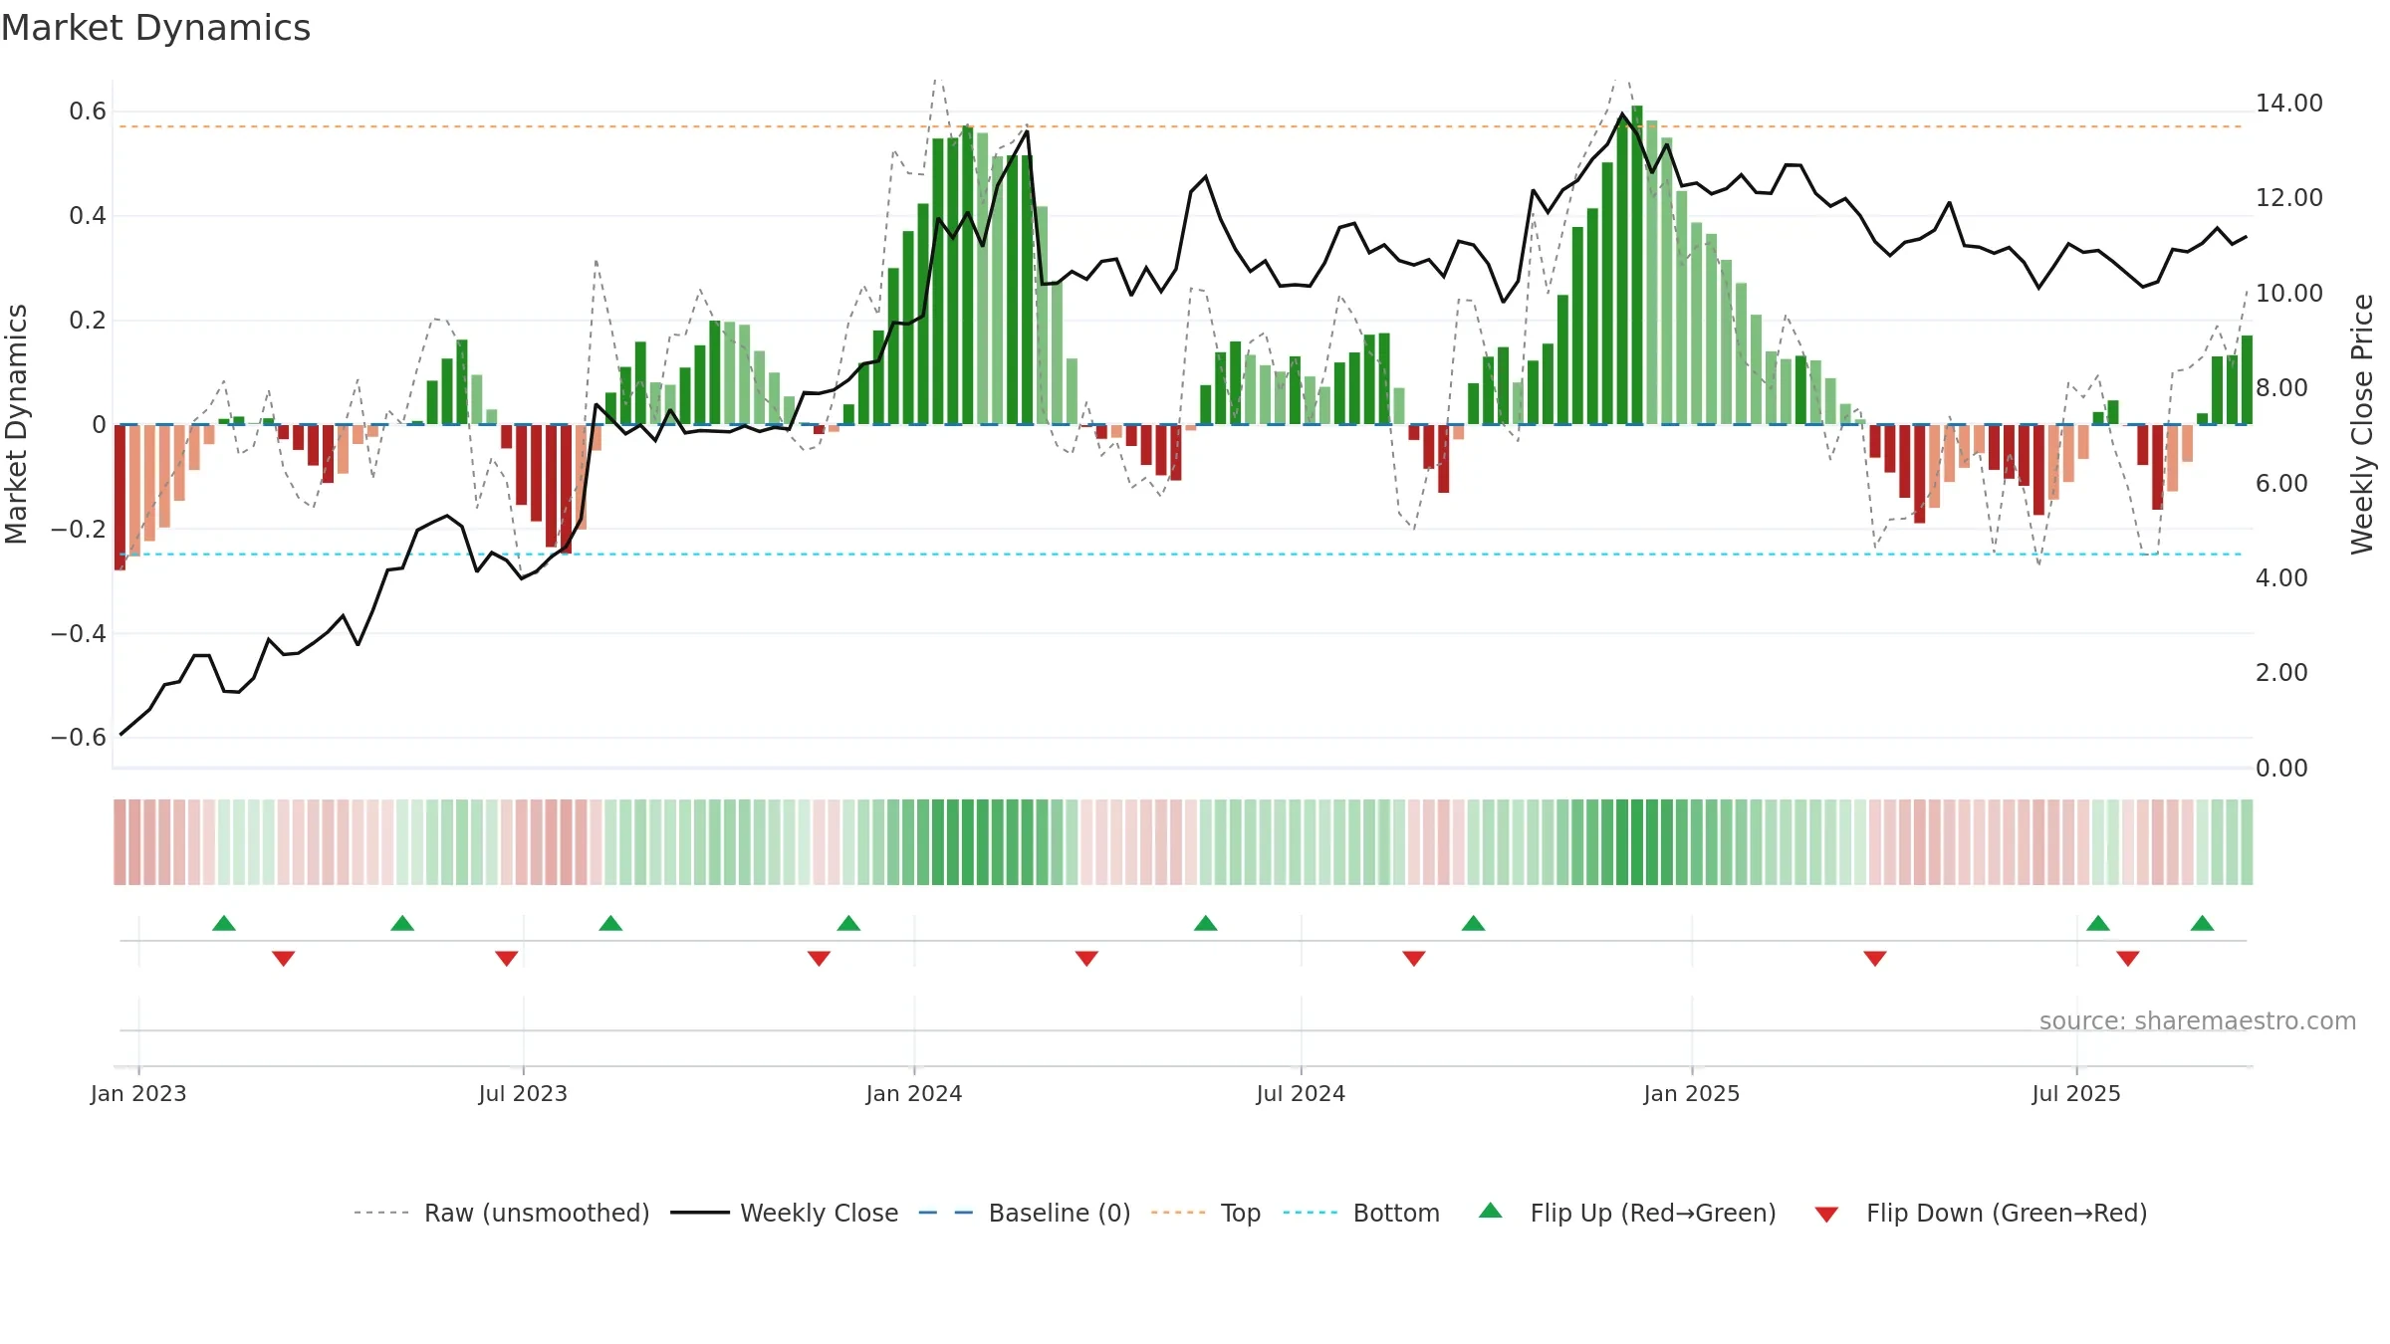This screenshot has height=1344, width=2390.
Task: Click the vertical Market Dynamics axis title
Action: (x=16, y=424)
